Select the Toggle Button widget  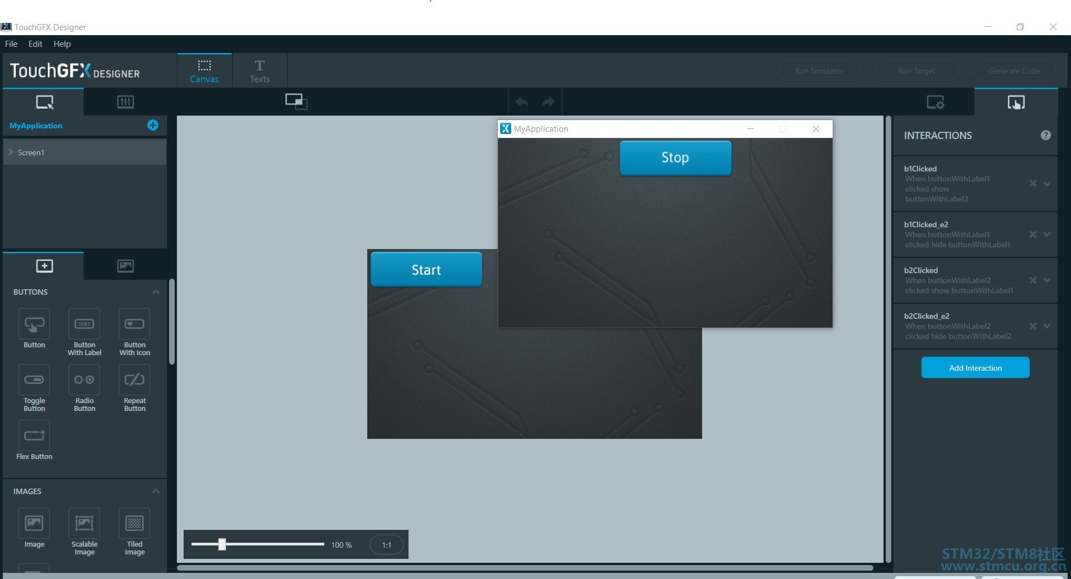pos(34,388)
